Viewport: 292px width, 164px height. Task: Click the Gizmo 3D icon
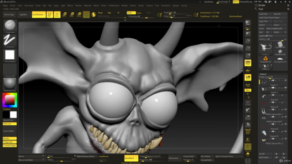[86, 15]
